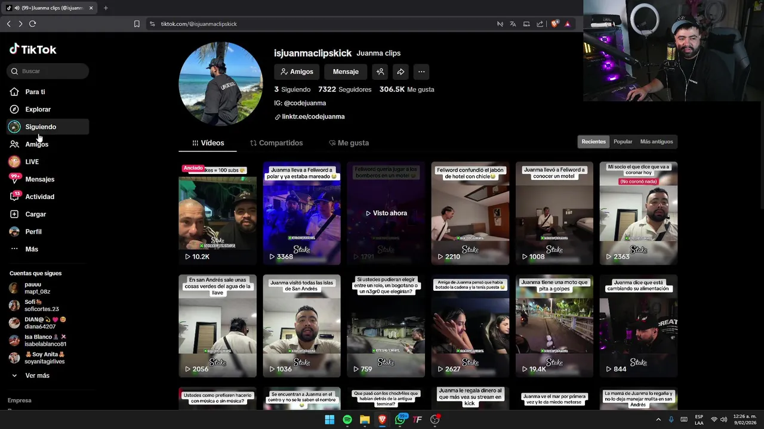
Task: Switch to the Compartidos tab
Action: (x=276, y=143)
